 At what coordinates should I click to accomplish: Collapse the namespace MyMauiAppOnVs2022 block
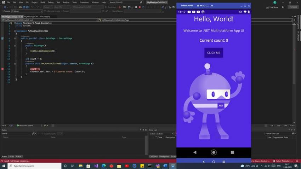15,31
